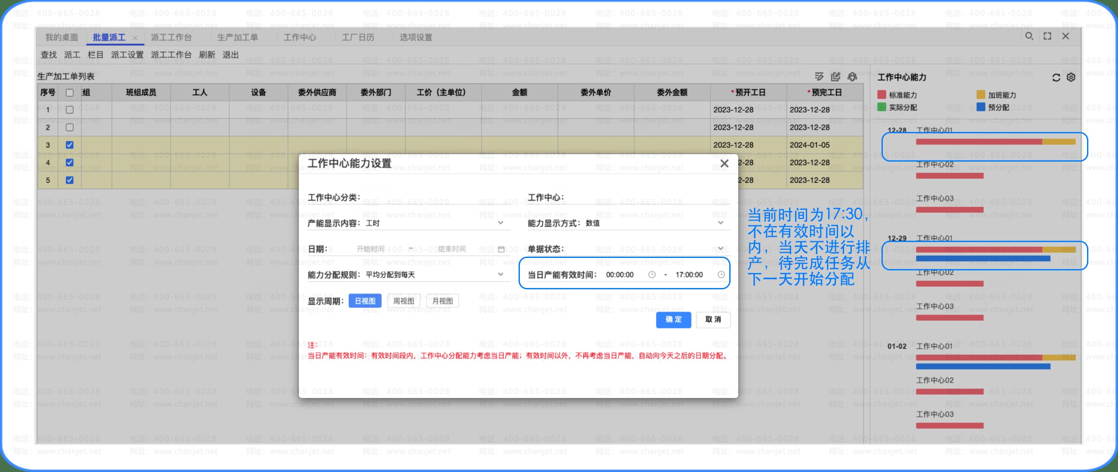Click the fullscreen expand icon in the top bar

1047,37
